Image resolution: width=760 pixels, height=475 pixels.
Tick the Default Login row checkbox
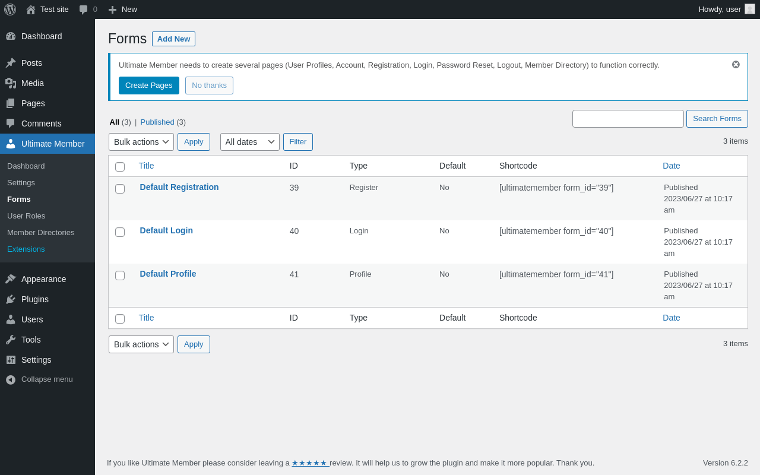[120, 232]
